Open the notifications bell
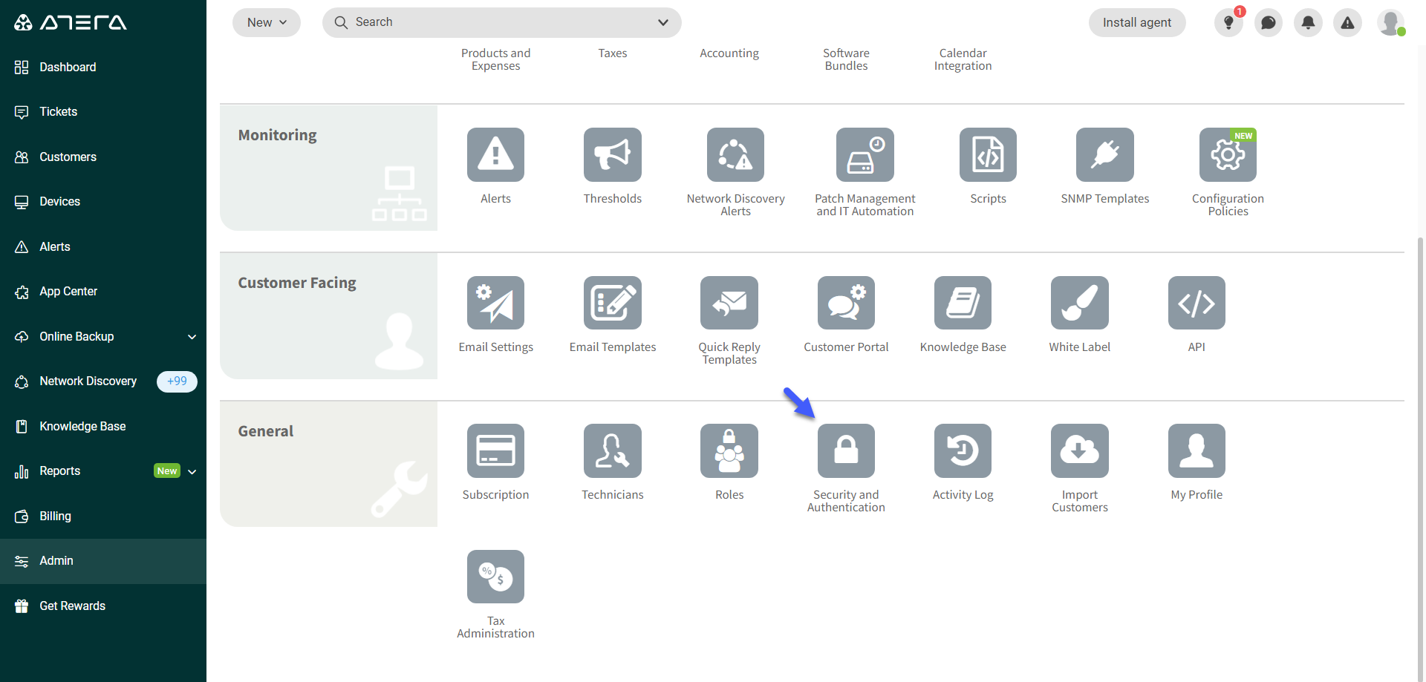Image resolution: width=1426 pixels, height=682 pixels. coord(1308,23)
